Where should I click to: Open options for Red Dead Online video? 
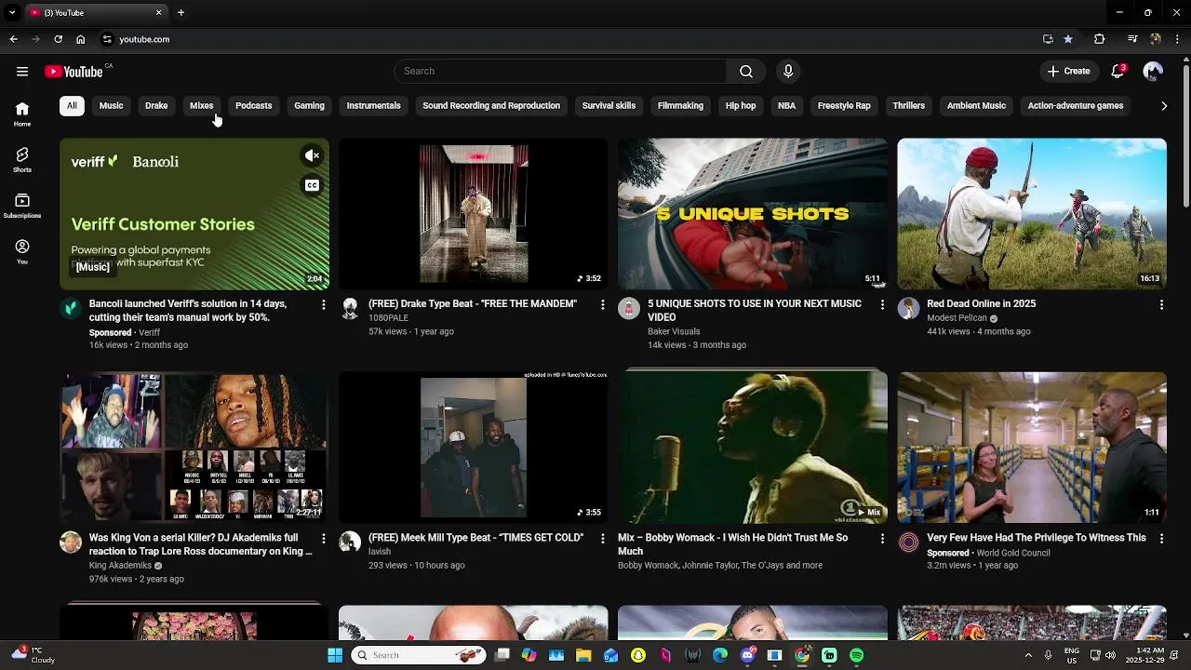pyautogui.click(x=1161, y=304)
